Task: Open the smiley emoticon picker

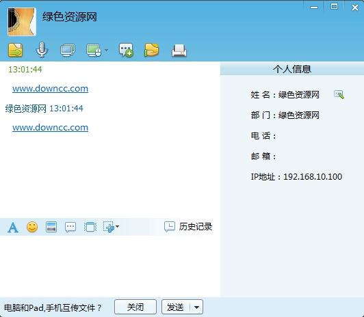Action: point(32,227)
